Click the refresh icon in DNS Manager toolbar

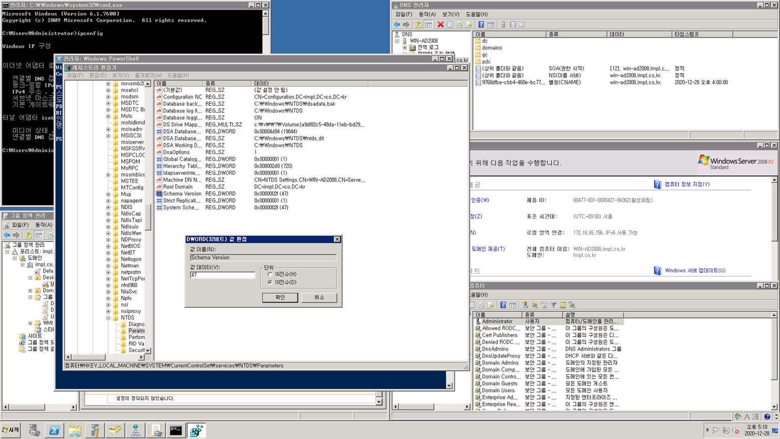[460, 24]
